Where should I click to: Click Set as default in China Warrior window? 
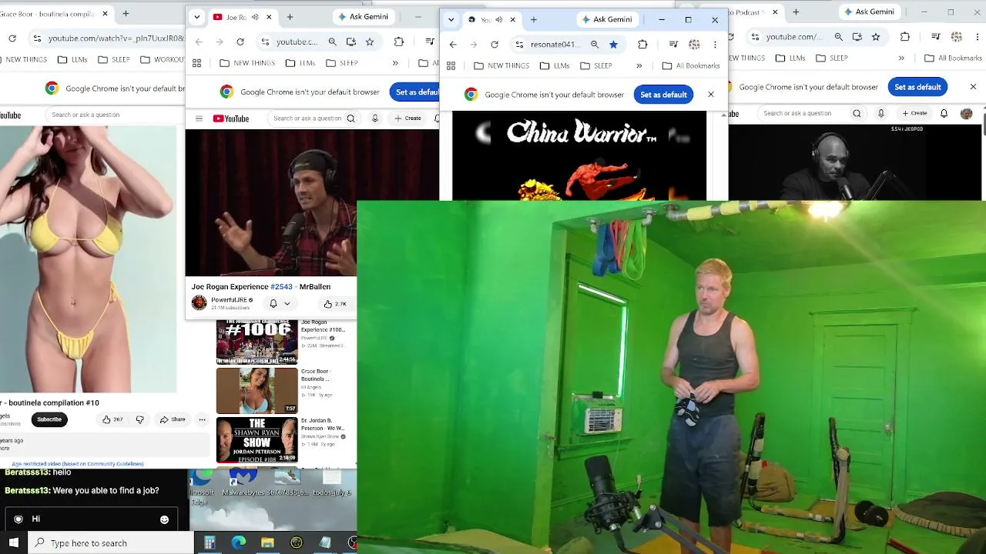[663, 95]
